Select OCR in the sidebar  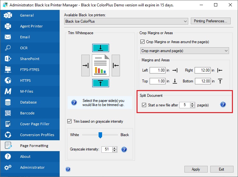(x=30, y=48)
